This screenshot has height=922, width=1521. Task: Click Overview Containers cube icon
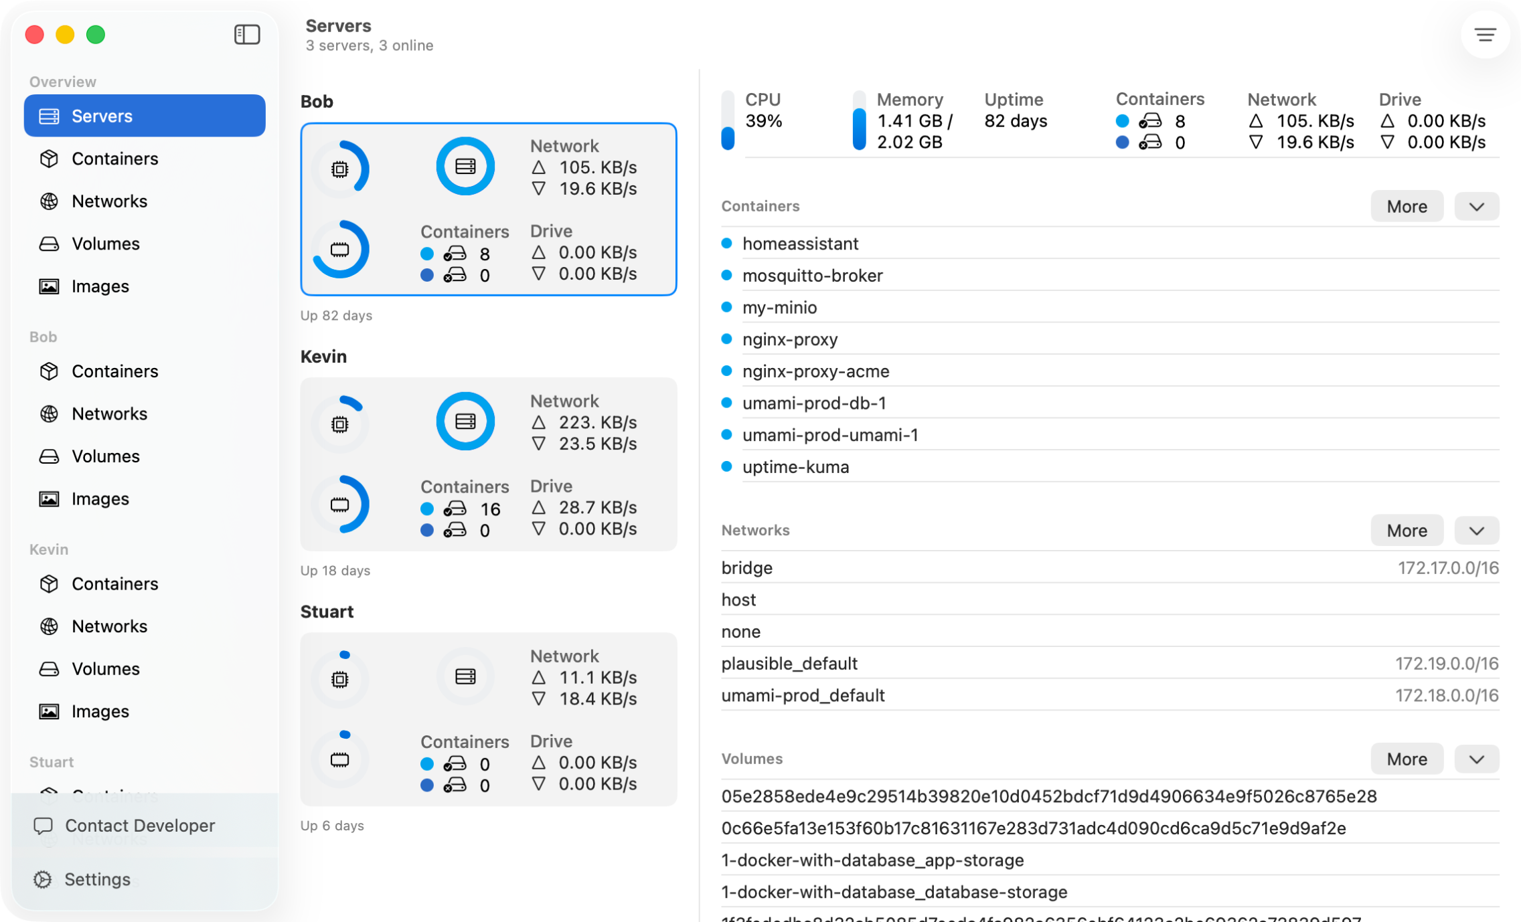click(49, 159)
